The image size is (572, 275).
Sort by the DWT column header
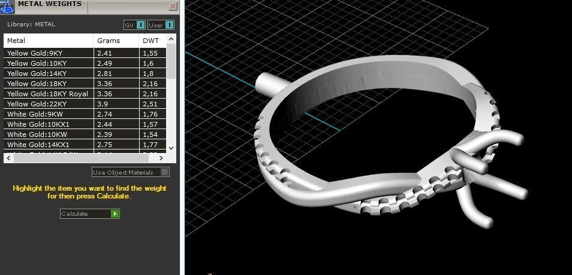[x=153, y=41]
